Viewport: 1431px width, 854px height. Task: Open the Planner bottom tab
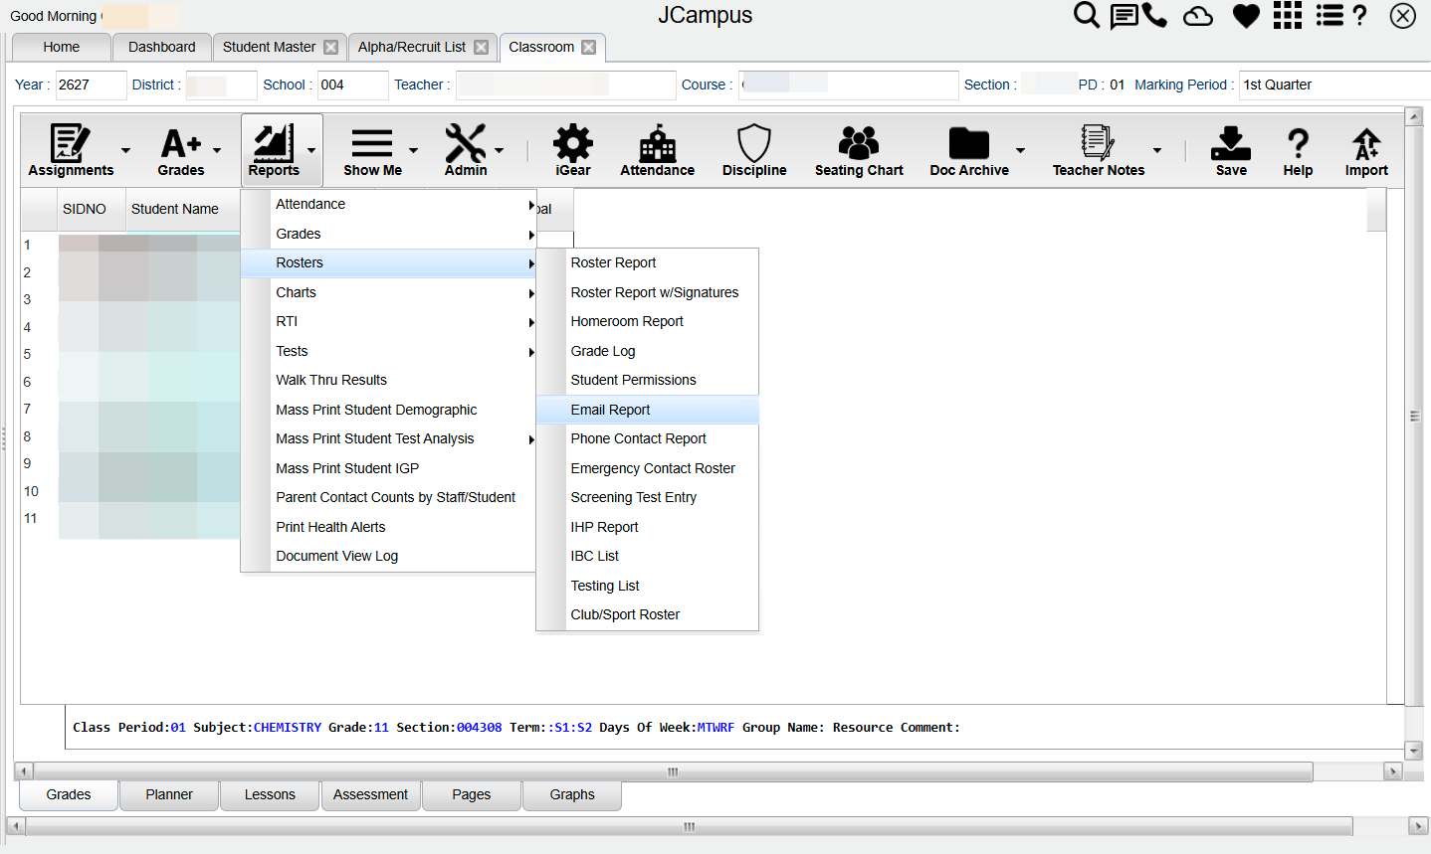tap(169, 794)
